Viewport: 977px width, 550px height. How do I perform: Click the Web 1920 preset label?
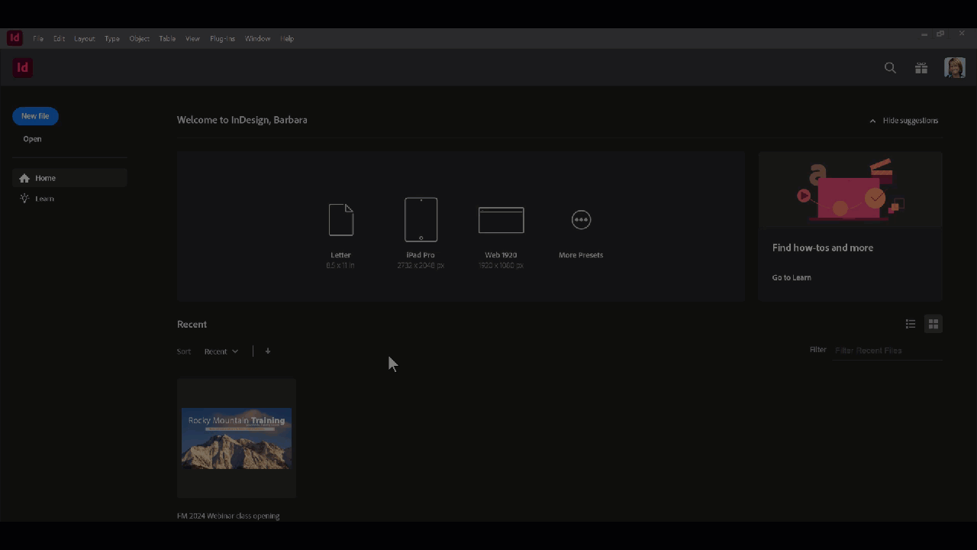pyautogui.click(x=501, y=255)
